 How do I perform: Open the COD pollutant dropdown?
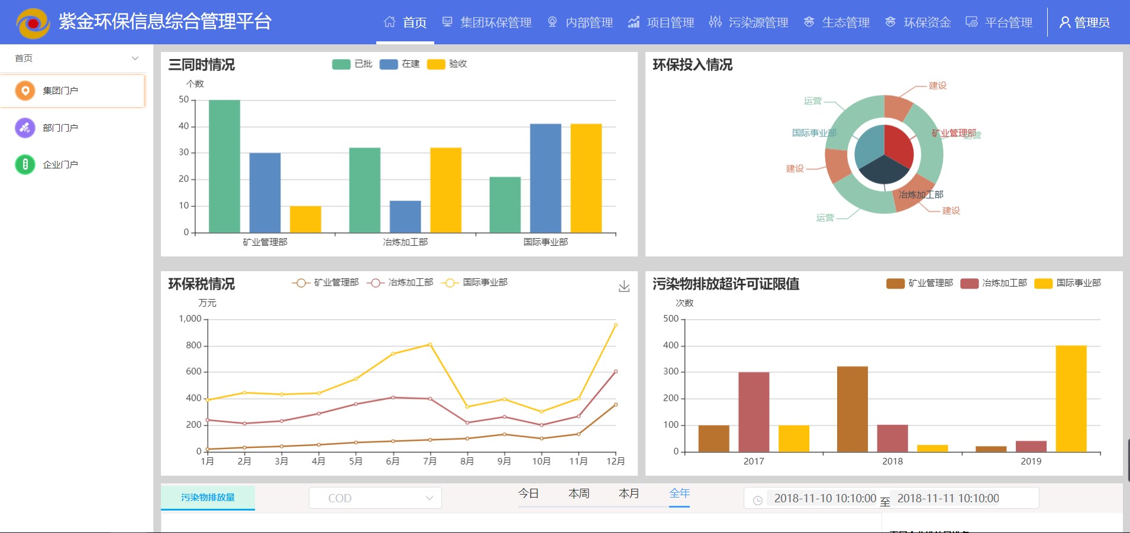[375, 498]
